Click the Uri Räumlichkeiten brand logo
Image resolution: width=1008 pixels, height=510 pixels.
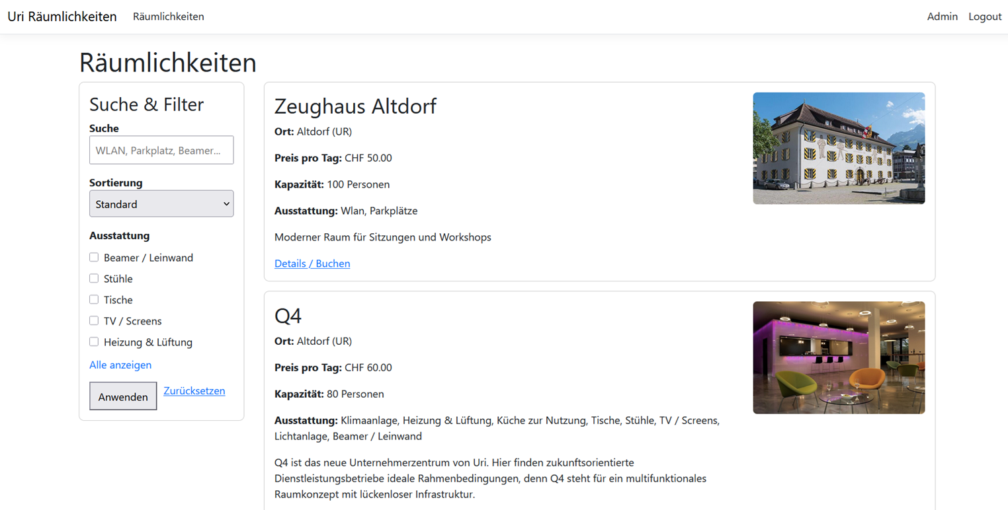click(62, 17)
